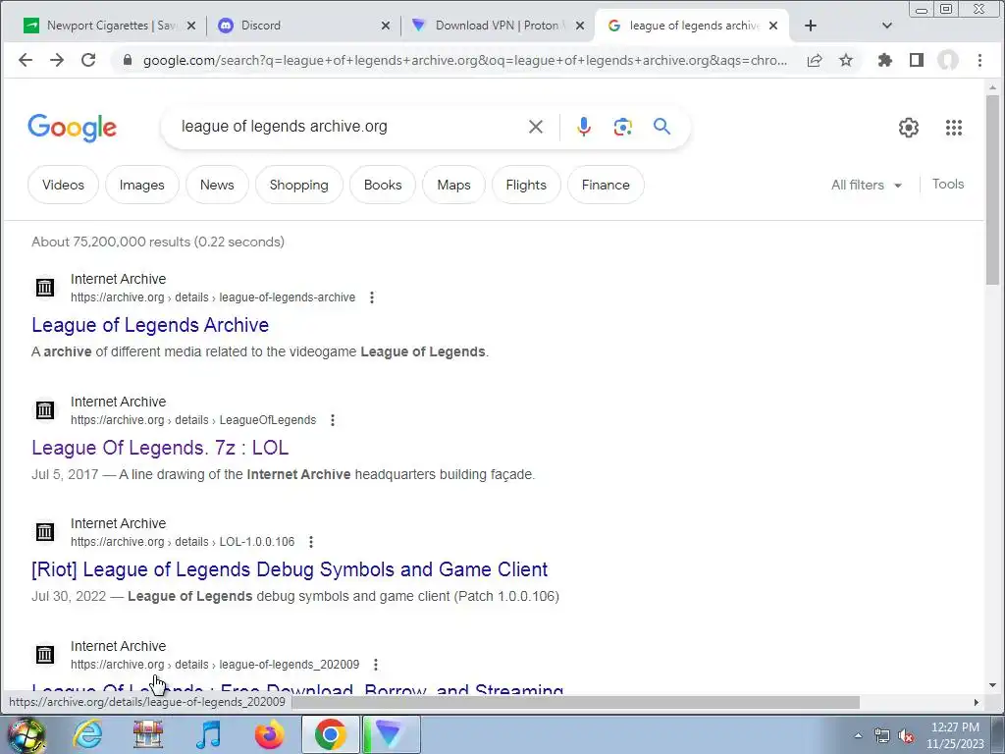
Task: Toggle the Chrome side panel
Action: 917,60
